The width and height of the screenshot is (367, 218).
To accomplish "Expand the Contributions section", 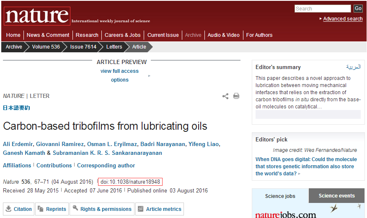I will pos(54,165).
